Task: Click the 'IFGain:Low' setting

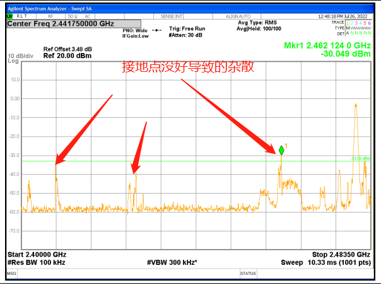Action: point(136,36)
